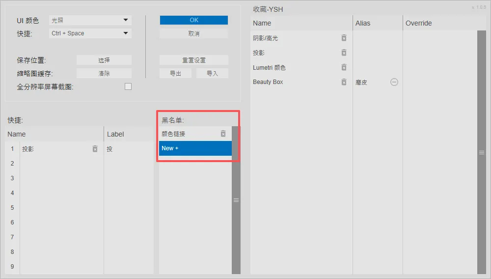This screenshot has height=279, width=491.
Task: Click the shortcuts Label column header
Action: pos(115,134)
